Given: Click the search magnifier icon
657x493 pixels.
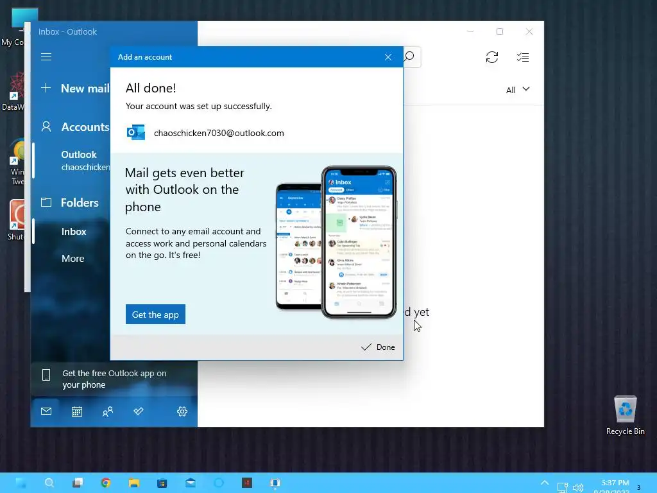Looking at the screenshot, I should [410, 56].
